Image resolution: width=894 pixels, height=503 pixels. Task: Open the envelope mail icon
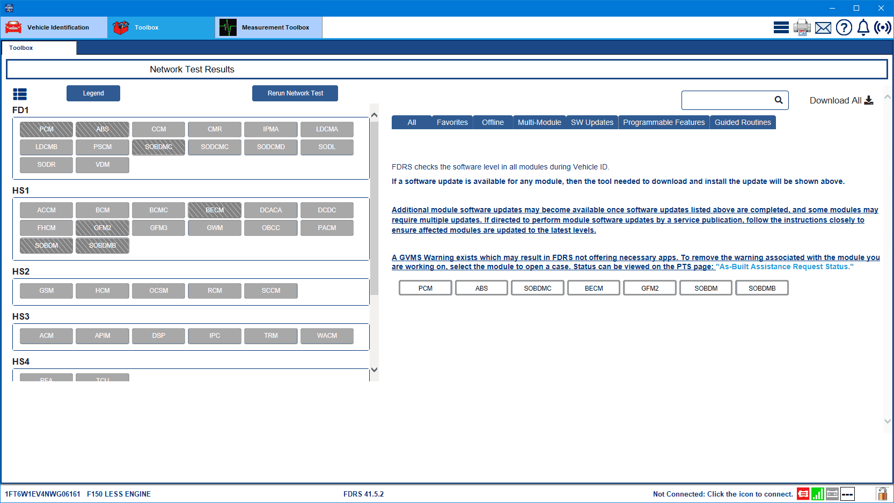pyautogui.click(x=823, y=28)
